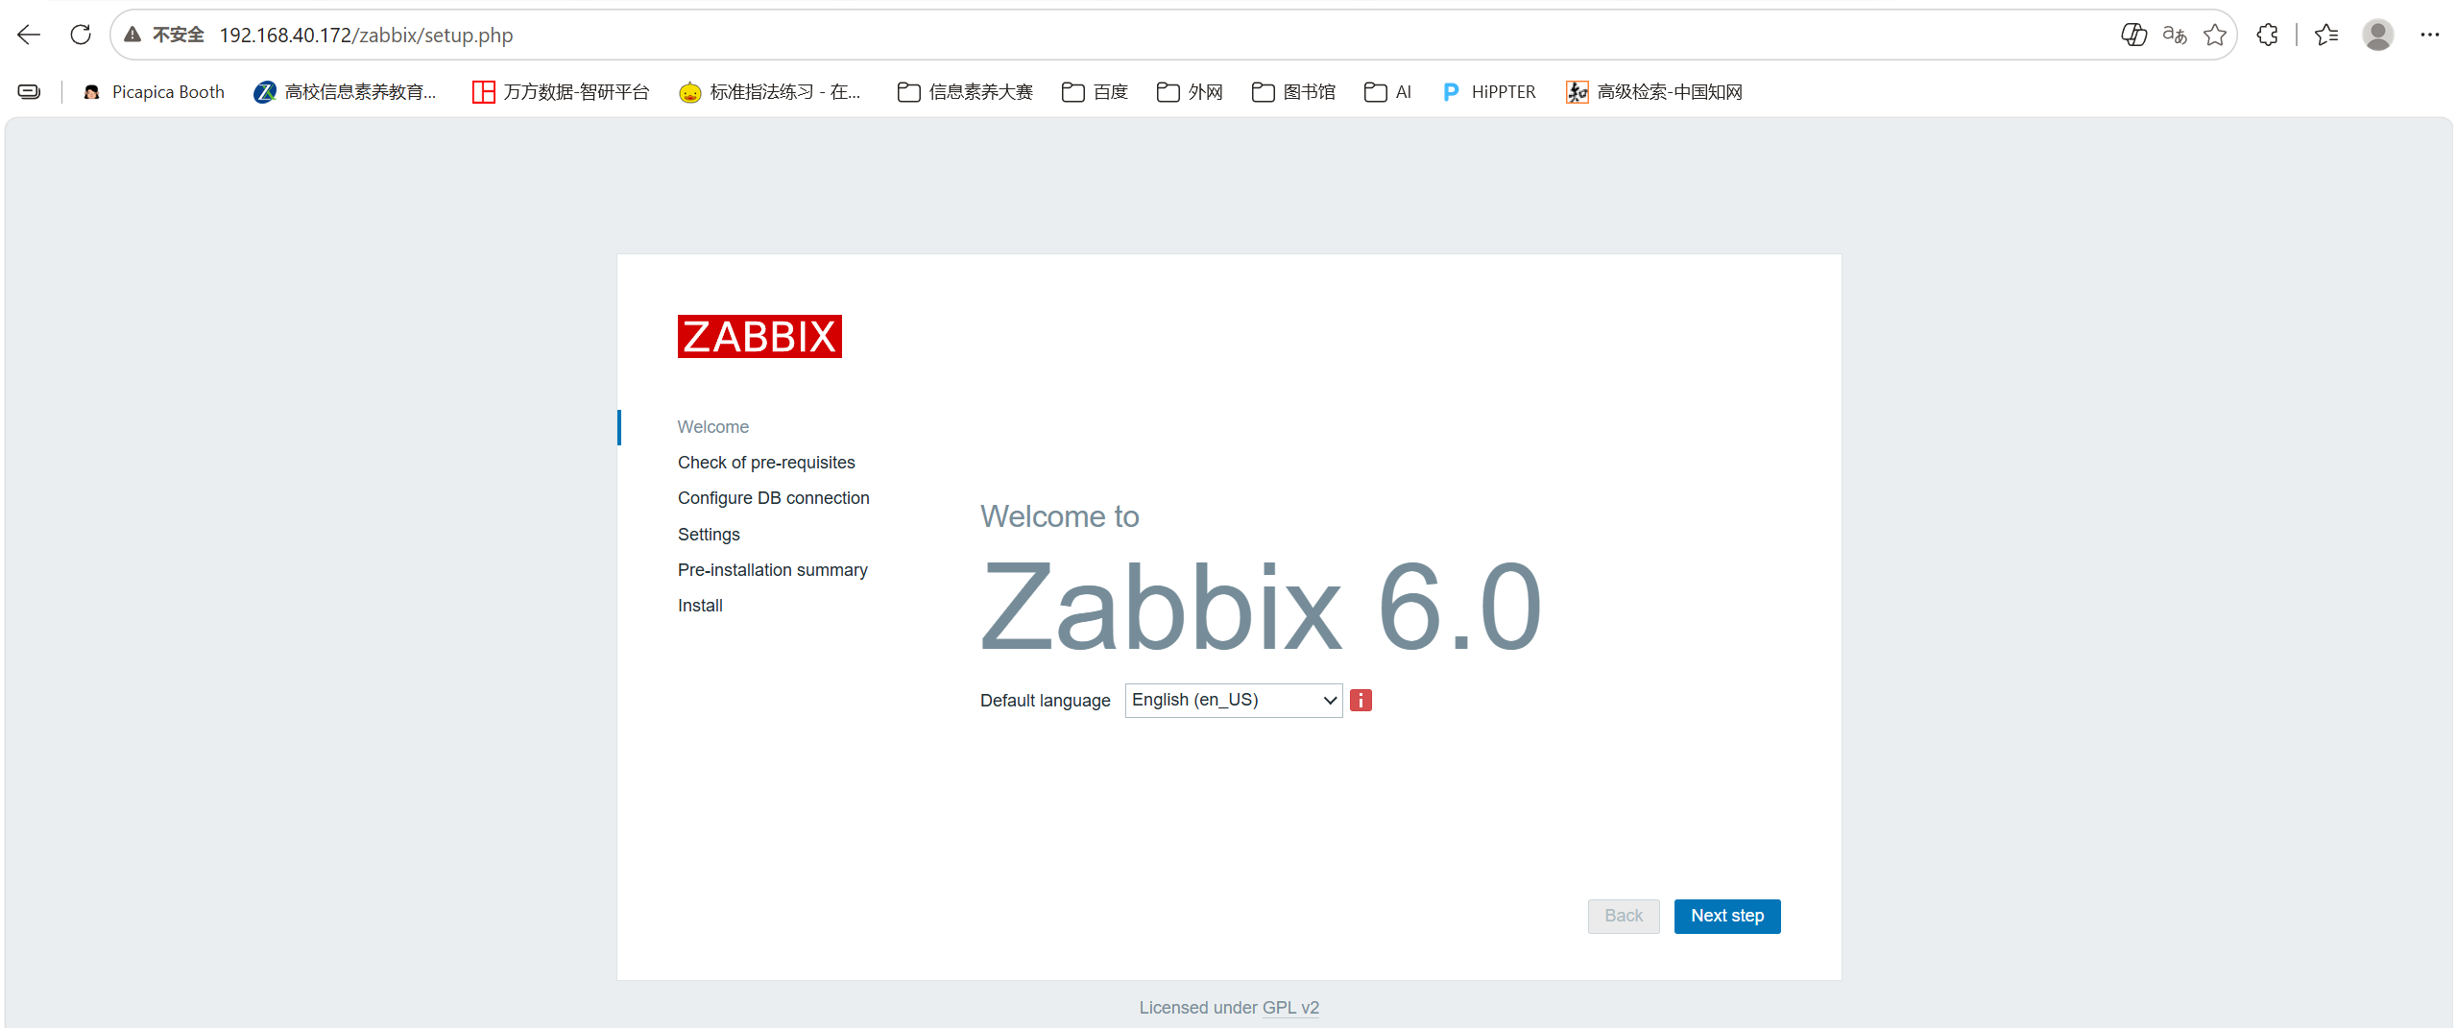Open the favorites list icon
This screenshot has height=1028, width=2457.
[2326, 36]
